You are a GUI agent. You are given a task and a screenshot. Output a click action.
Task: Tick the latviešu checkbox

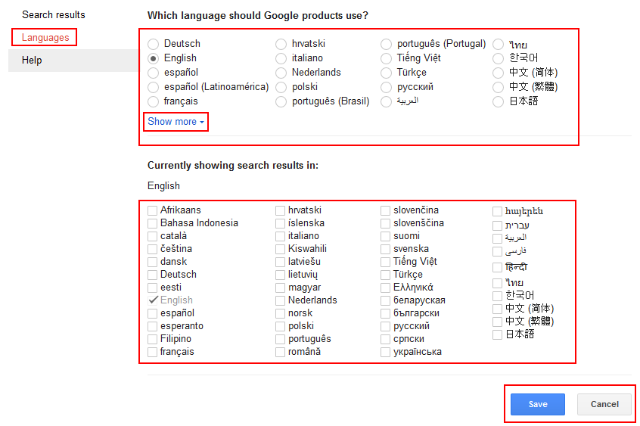(280, 263)
